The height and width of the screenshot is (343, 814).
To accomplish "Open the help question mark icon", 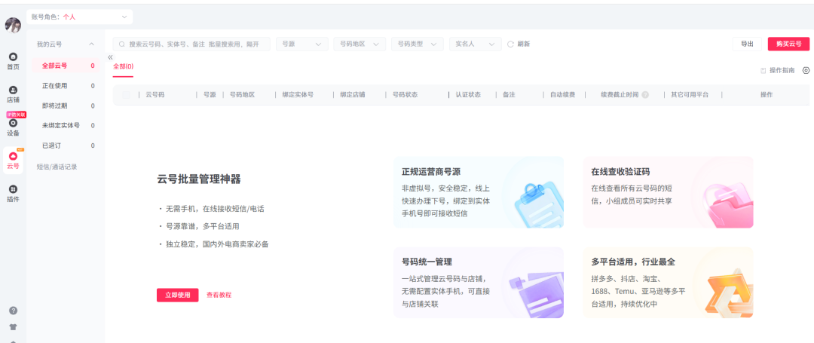I will click(x=14, y=311).
